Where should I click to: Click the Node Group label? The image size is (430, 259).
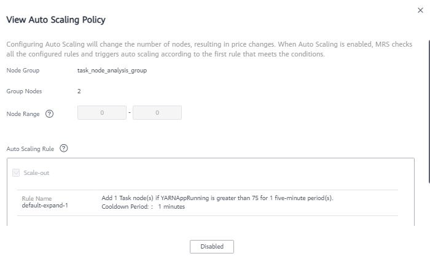23,71
